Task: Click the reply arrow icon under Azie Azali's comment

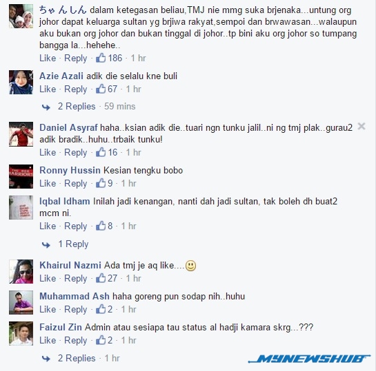Action: coord(46,107)
